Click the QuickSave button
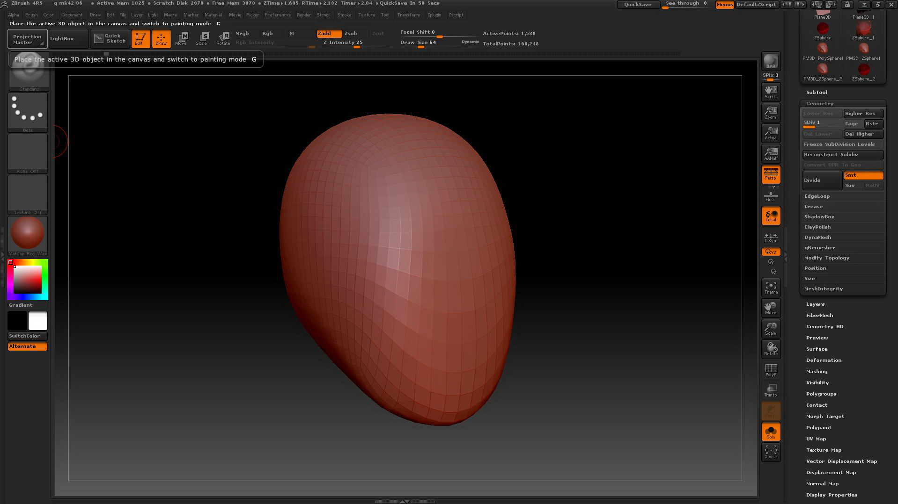The image size is (898, 504). [x=637, y=4]
